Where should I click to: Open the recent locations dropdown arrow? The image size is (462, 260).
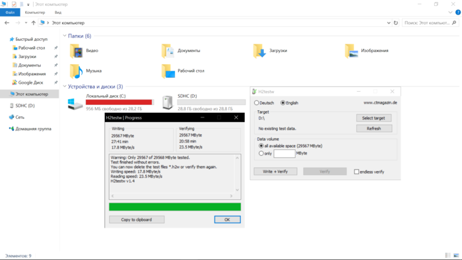point(26,22)
